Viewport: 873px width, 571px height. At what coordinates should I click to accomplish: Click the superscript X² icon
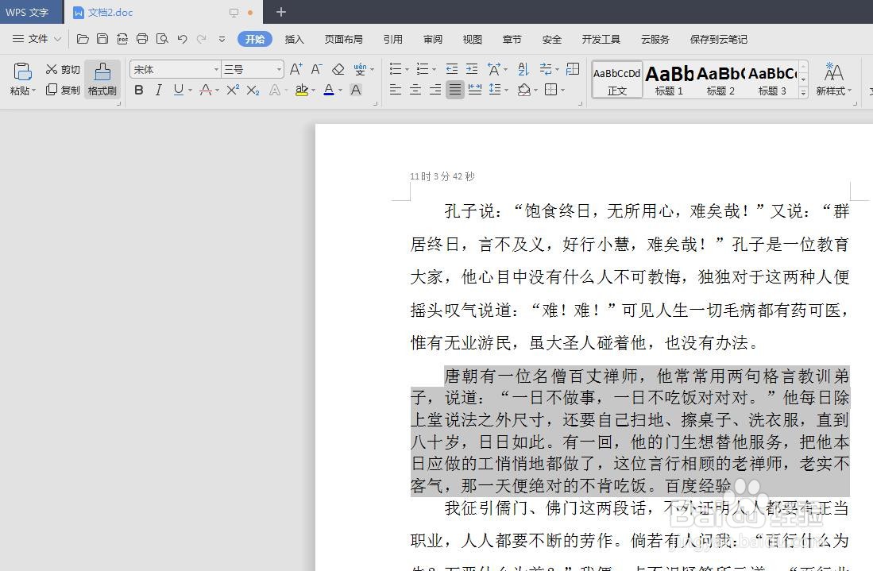tap(234, 90)
